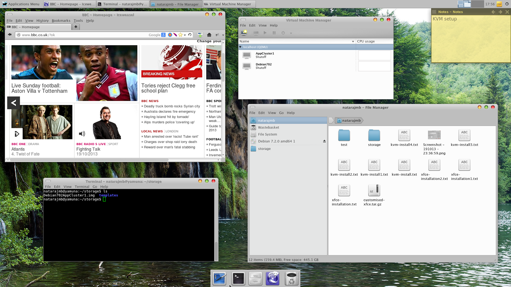The height and width of the screenshot is (287, 511).
Task: Open the Applications Menu
Action: (21, 4)
